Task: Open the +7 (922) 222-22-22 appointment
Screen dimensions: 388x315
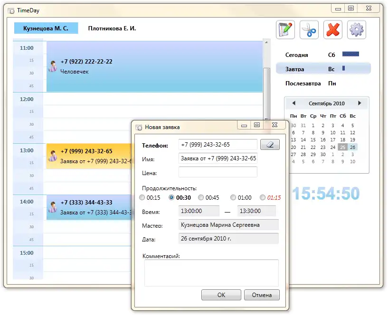Action: point(154,66)
